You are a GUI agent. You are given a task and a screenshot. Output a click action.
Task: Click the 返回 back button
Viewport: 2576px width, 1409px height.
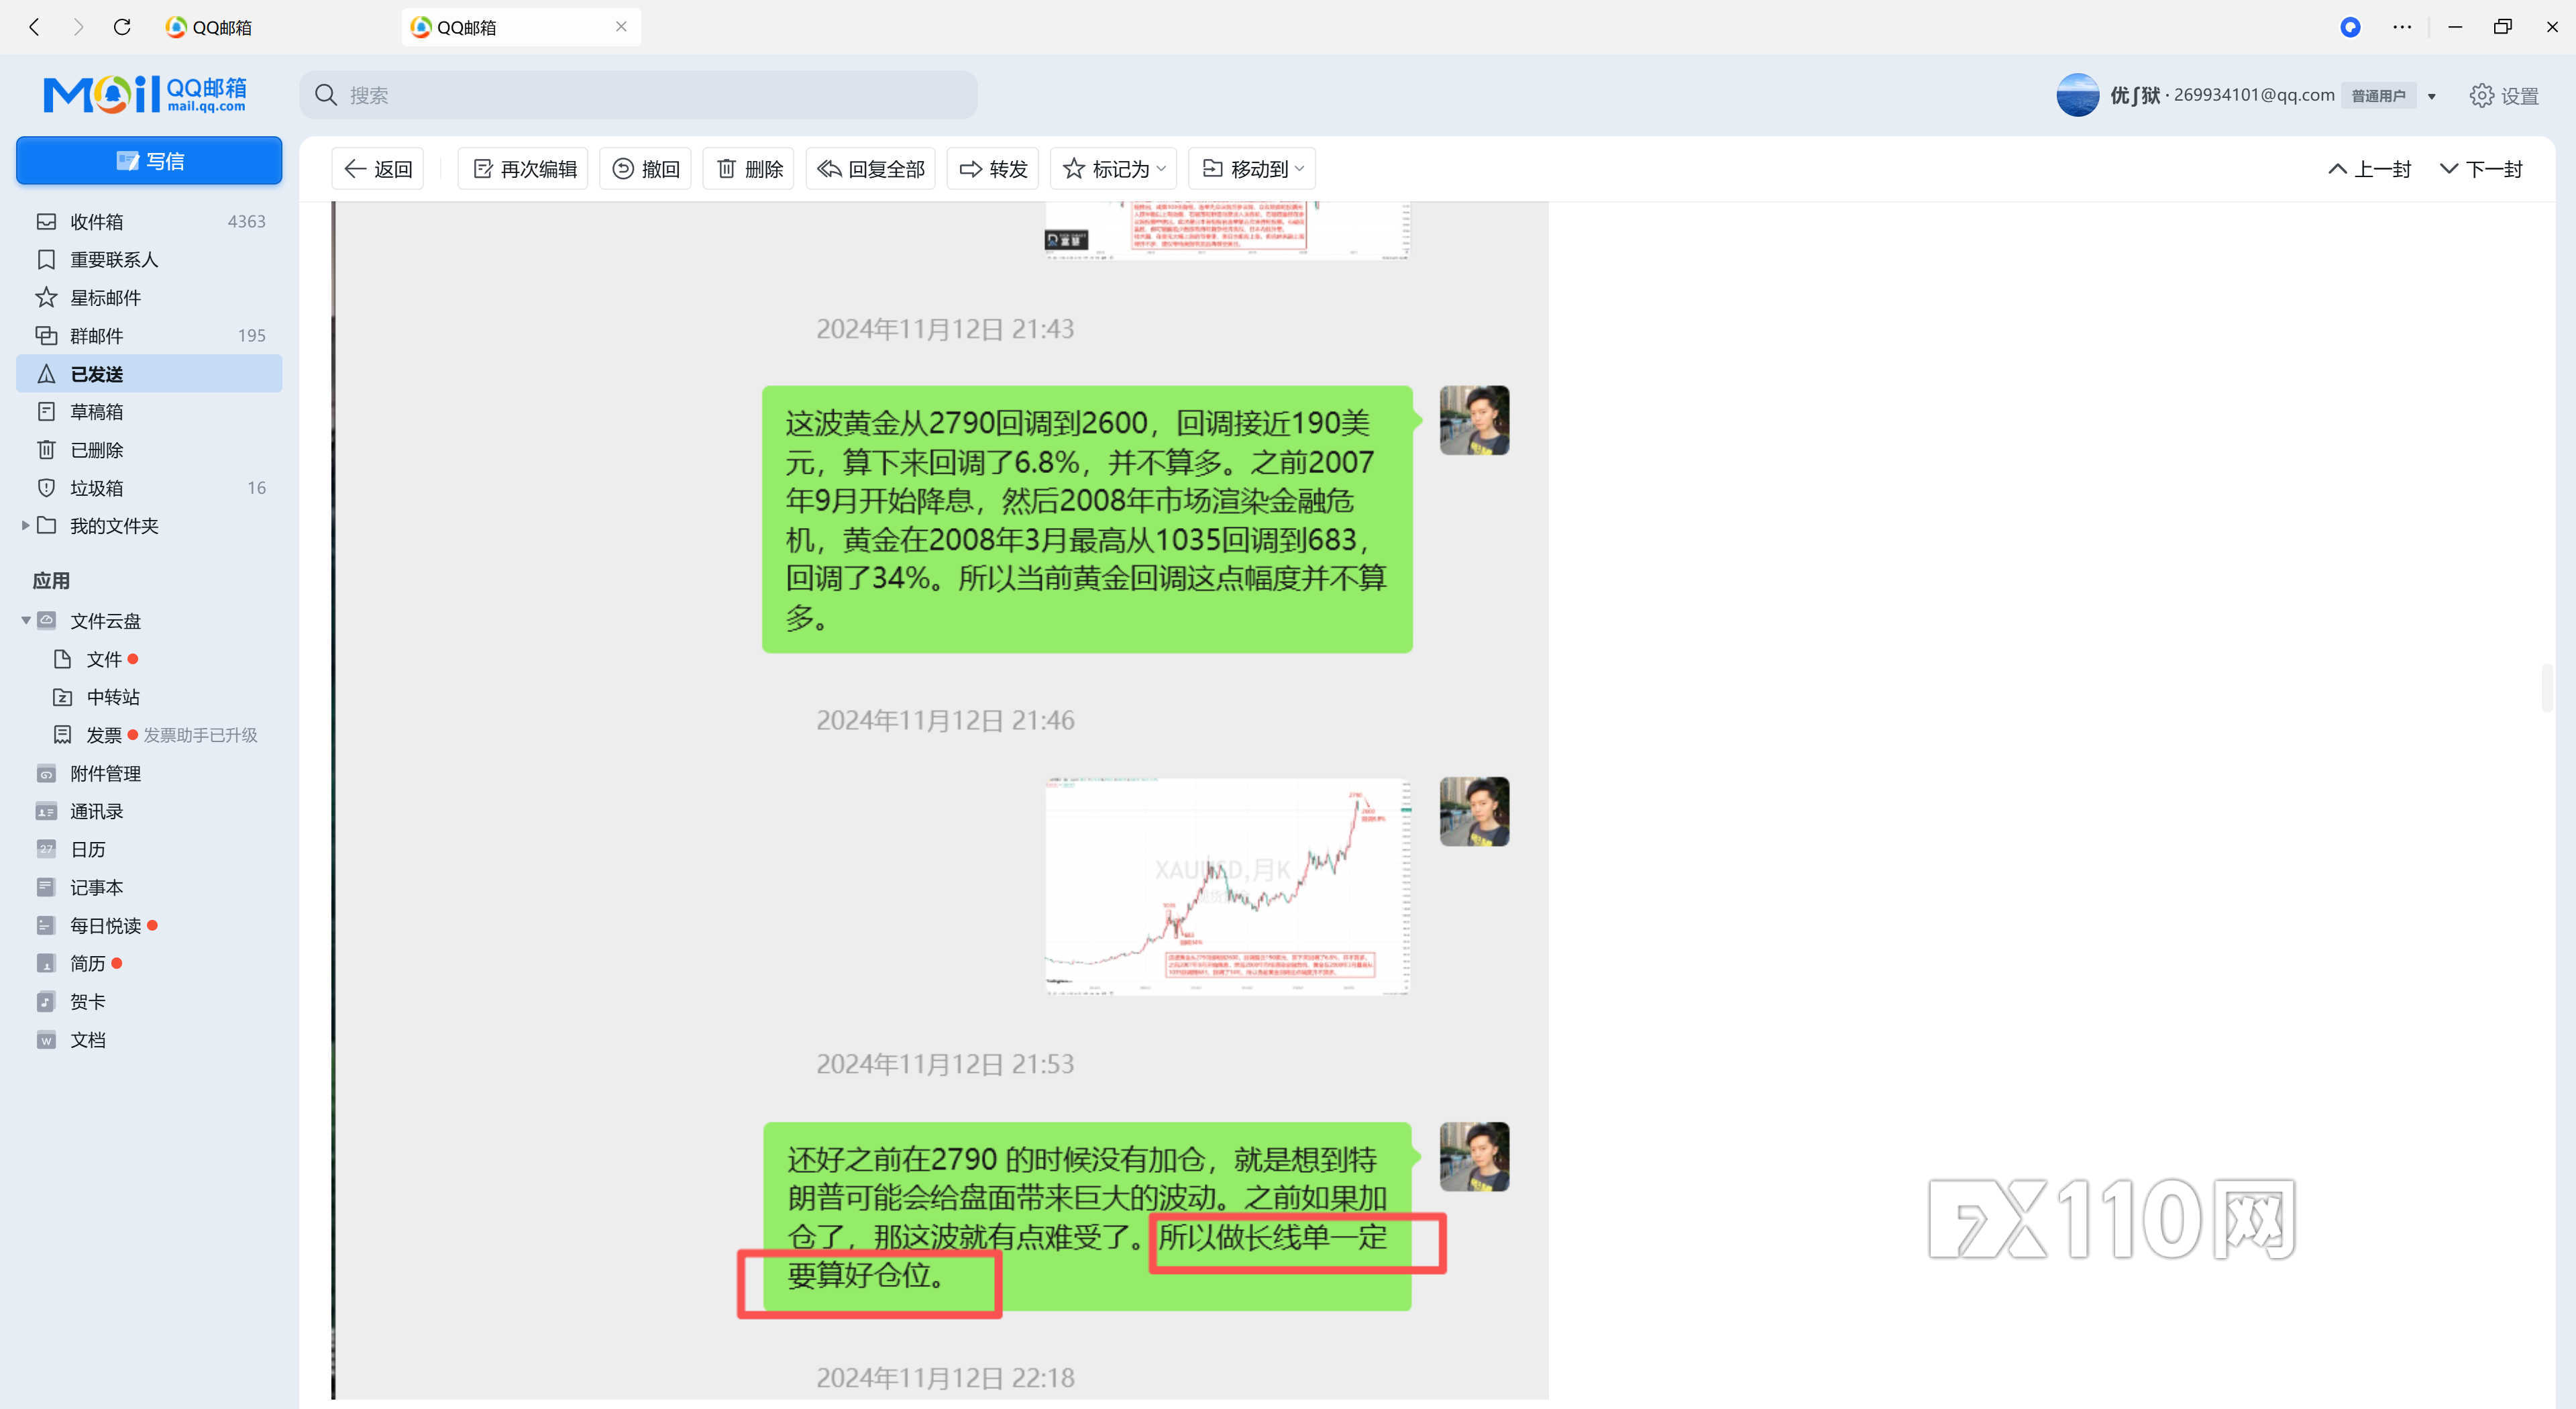coord(378,169)
